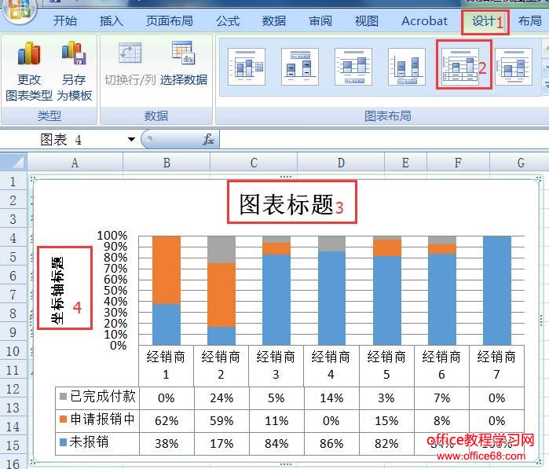The width and height of the screenshot is (549, 469).
Task: Click in the formula bar field
Action: click(384, 139)
